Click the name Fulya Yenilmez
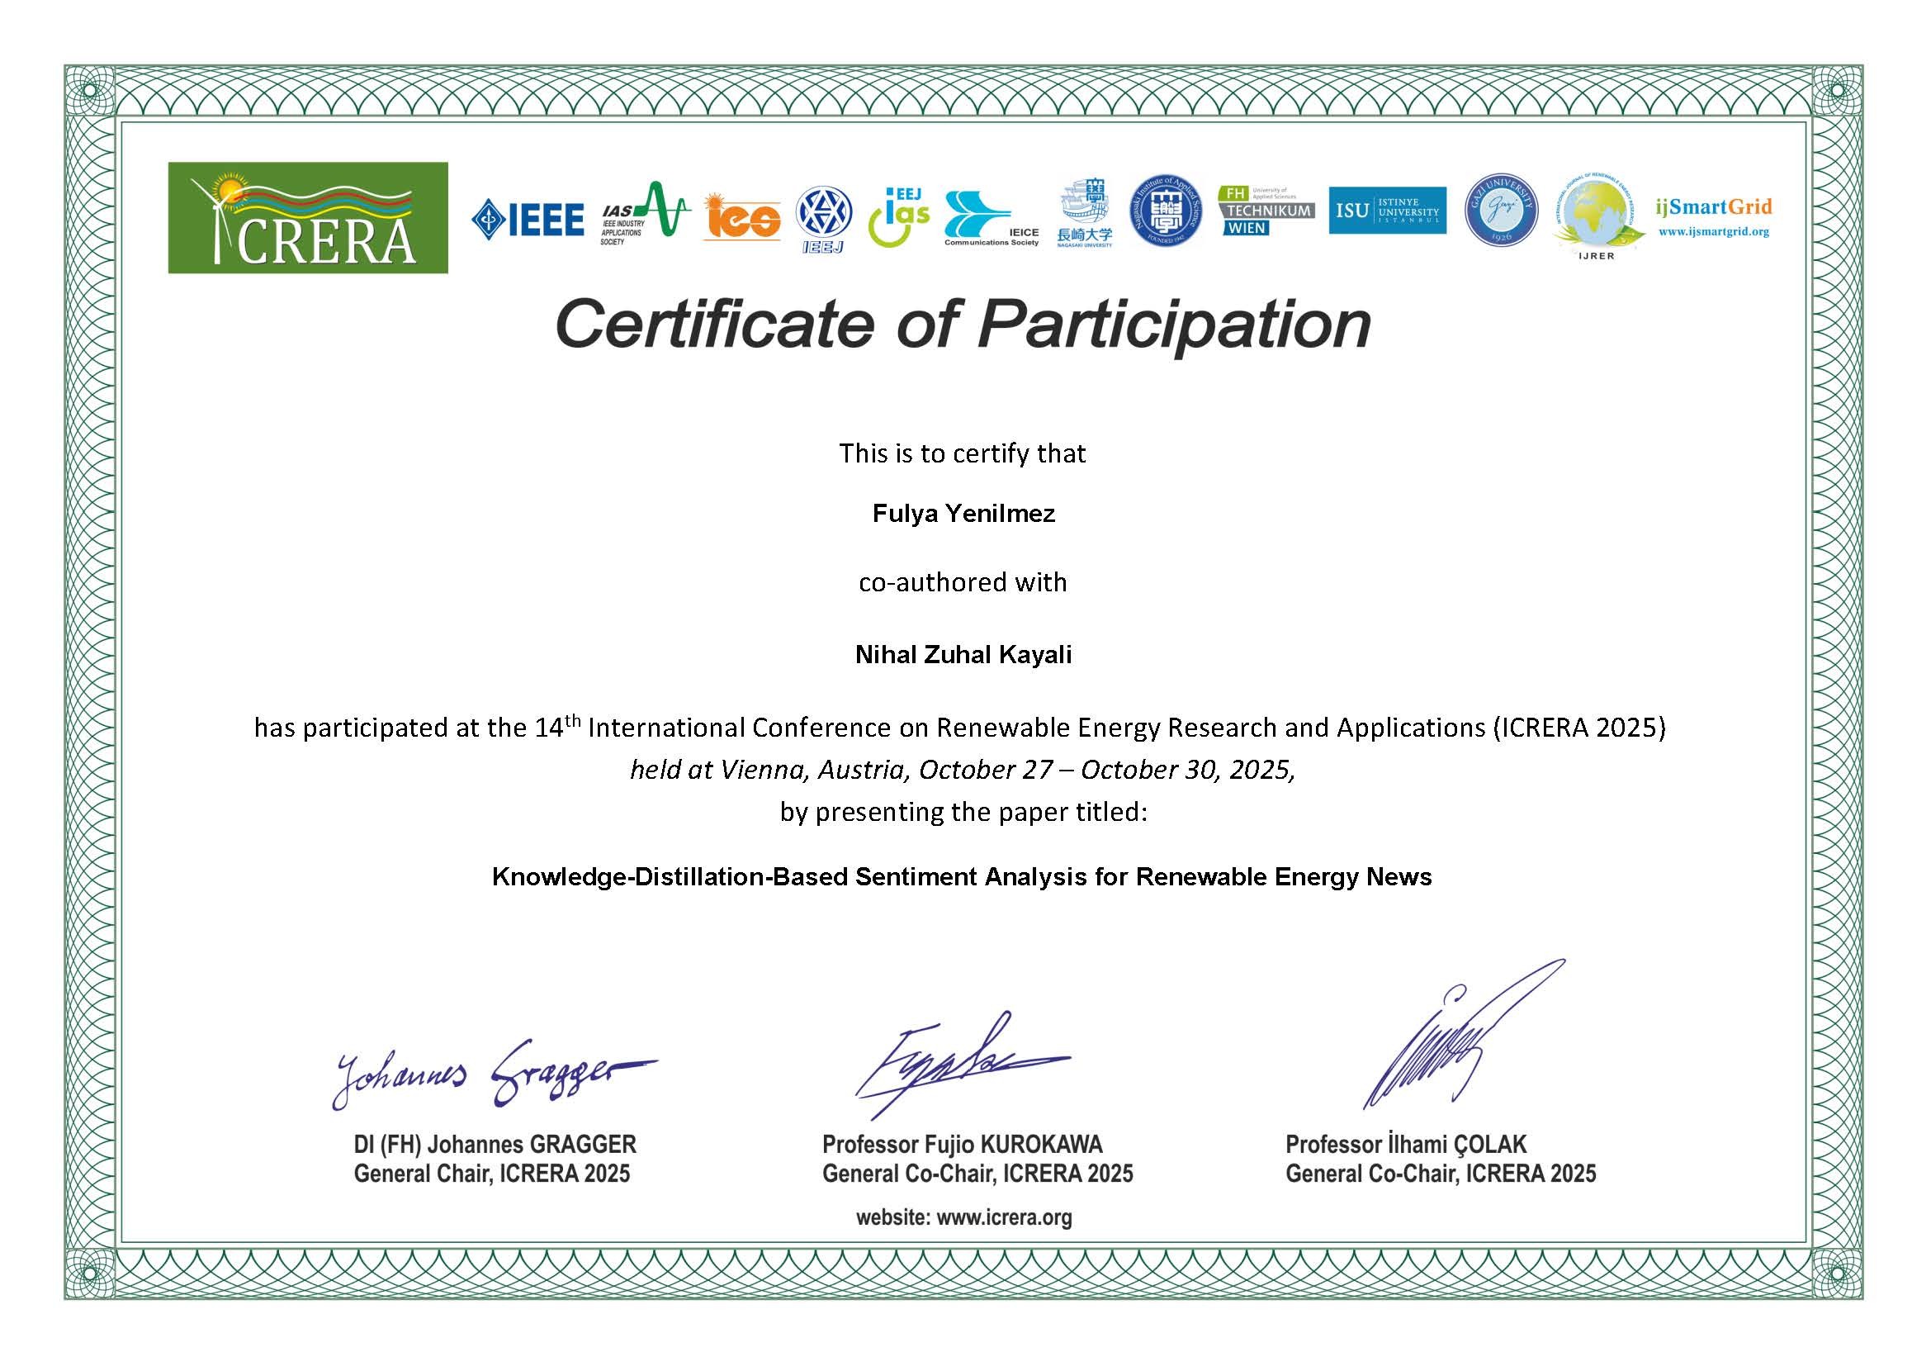This screenshot has width=1931, height=1366. (x=963, y=514)
